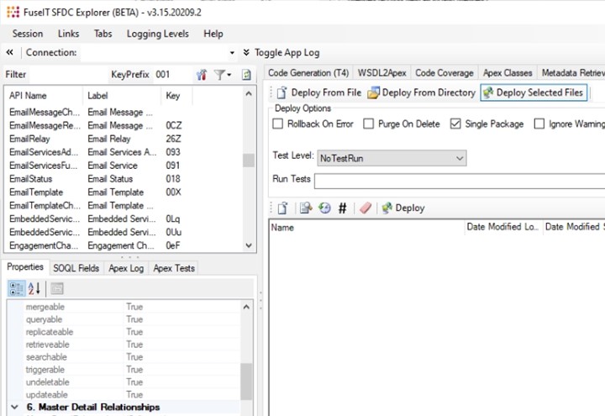Switch to the WSDL2Apex tab
Image resolution: width=605 pixels, height=416 pixels.
[382, 73]
